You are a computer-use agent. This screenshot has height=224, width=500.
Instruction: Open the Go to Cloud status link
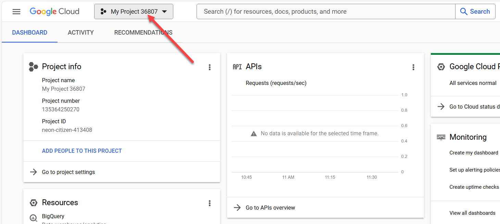click(x=475, y=107)
